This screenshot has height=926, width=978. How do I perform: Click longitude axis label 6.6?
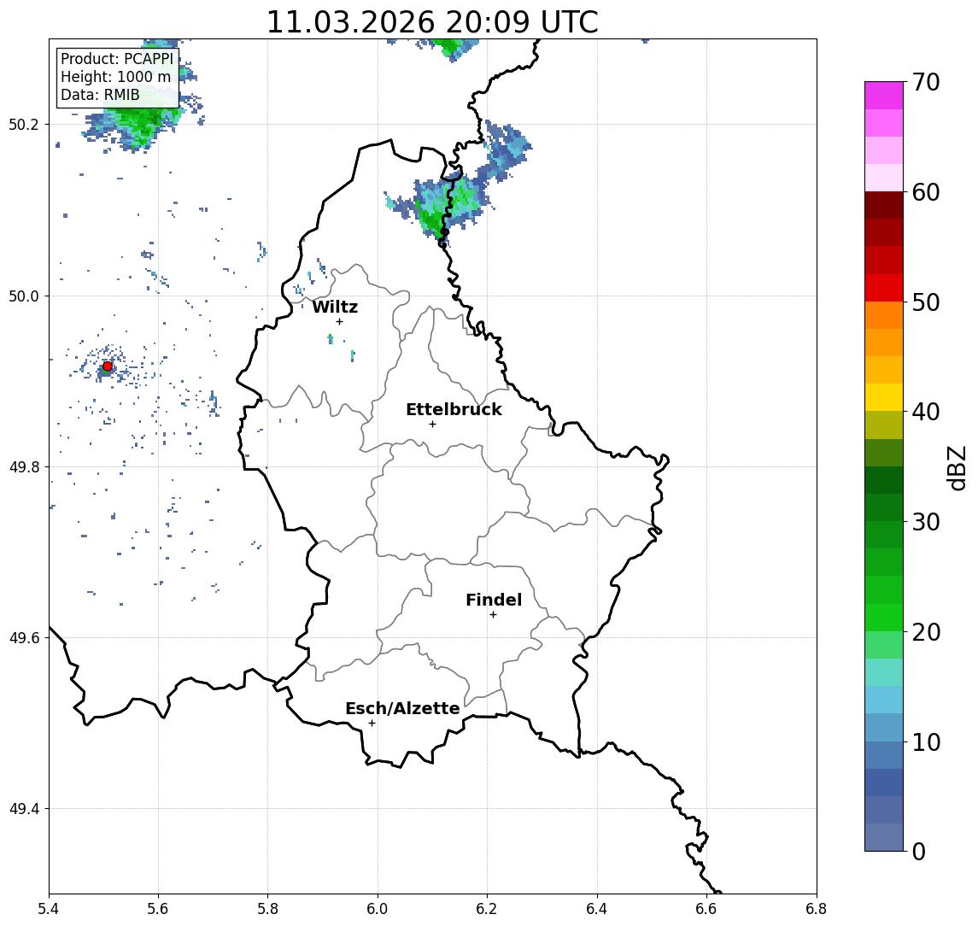point(706,909)
